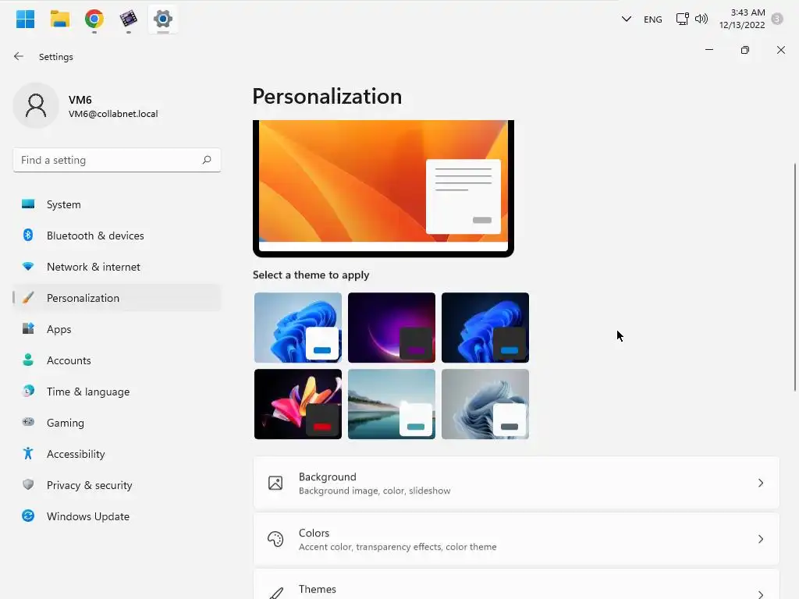Open Background image, color, slideshow settings
799x599 pixels.
pos(517,483)
